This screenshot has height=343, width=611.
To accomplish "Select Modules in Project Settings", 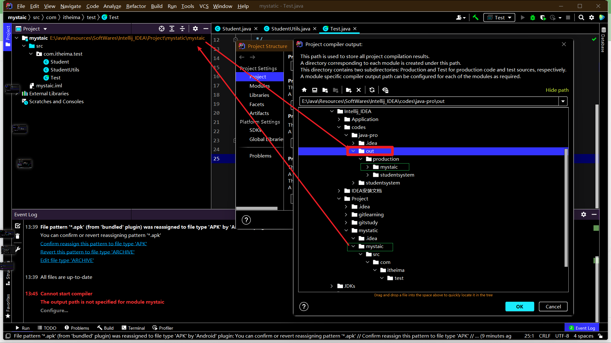I will pyautogui.click(x=260, y=86).
